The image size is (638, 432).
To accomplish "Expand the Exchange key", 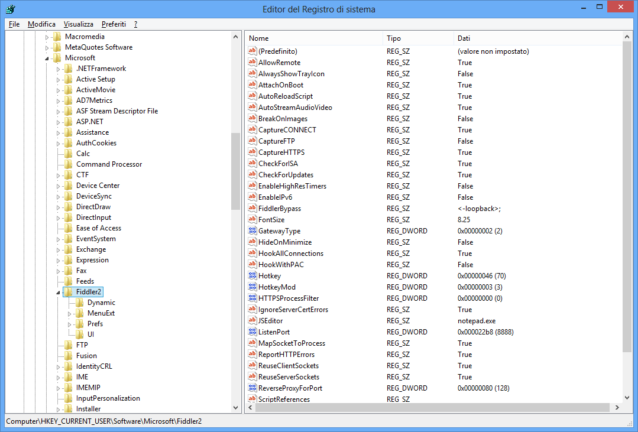I will point(58,250).
